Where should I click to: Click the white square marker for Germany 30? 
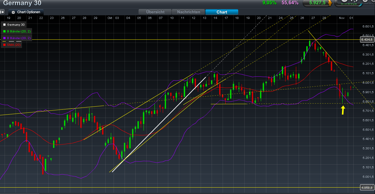4,24
